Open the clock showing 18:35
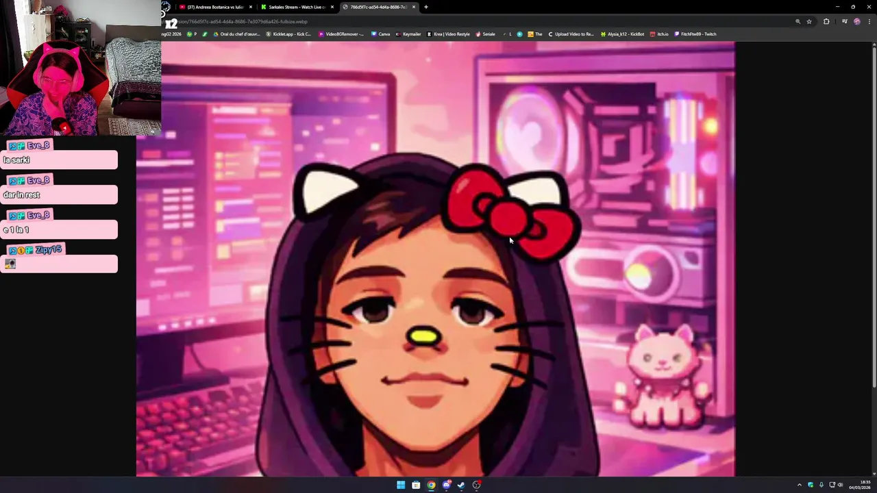Image resolution: width=877 pixels, height=493 pixels. tap(859, 485)
